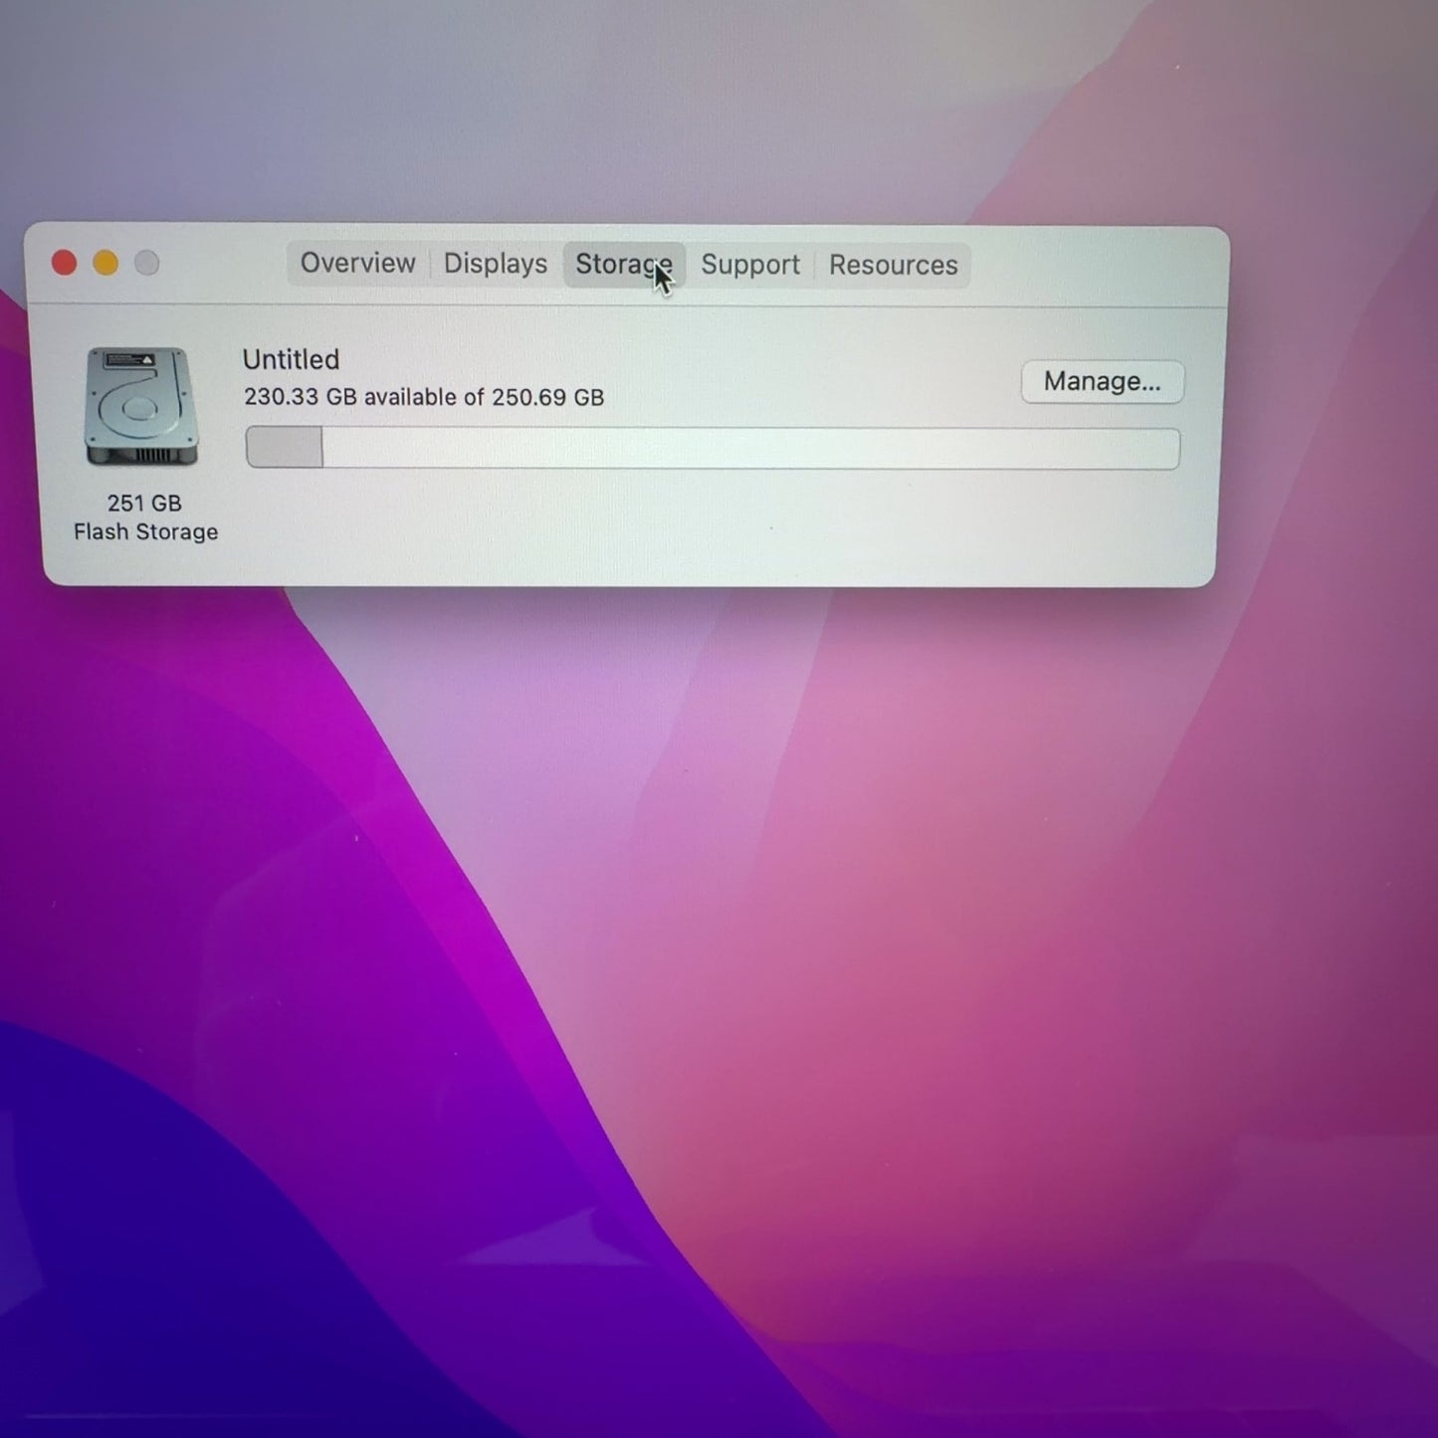
Task: Show the Resources tab
Action: pyautogui.click(x=893, y=266)
